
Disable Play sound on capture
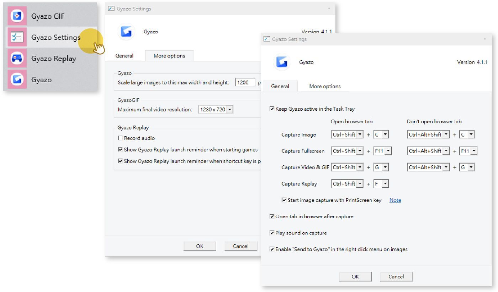tap(272, 233)
